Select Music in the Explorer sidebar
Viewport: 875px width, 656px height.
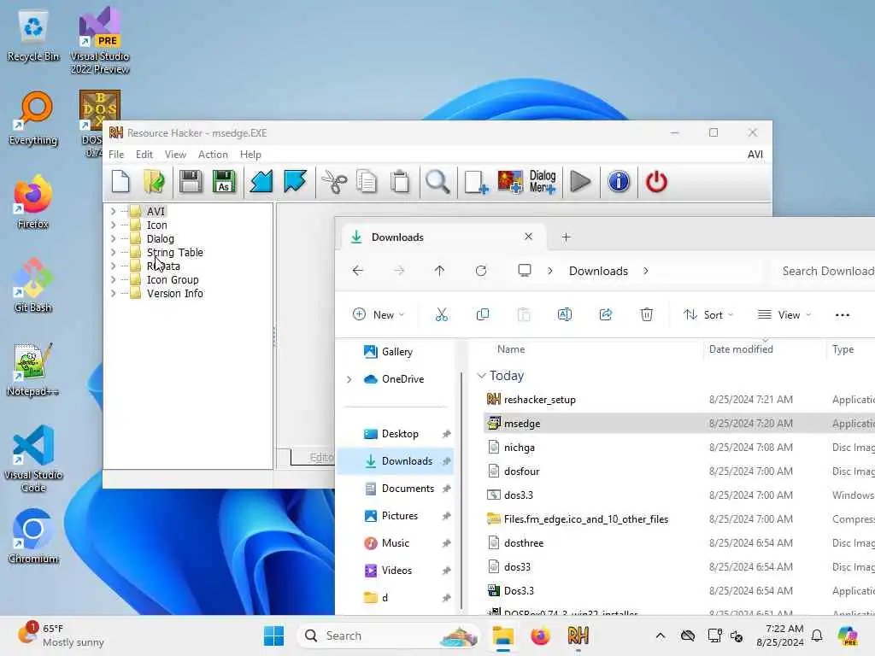pos(396,543)
